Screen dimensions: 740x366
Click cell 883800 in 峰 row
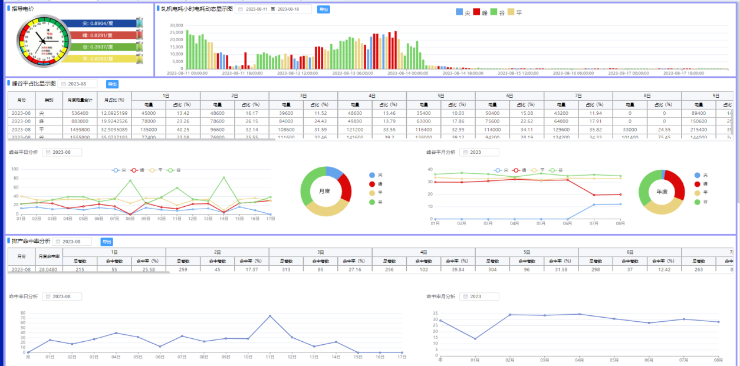click(80, 121)
